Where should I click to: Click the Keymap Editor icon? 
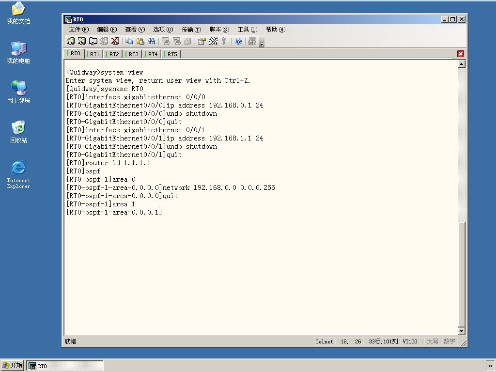point(213,41)
